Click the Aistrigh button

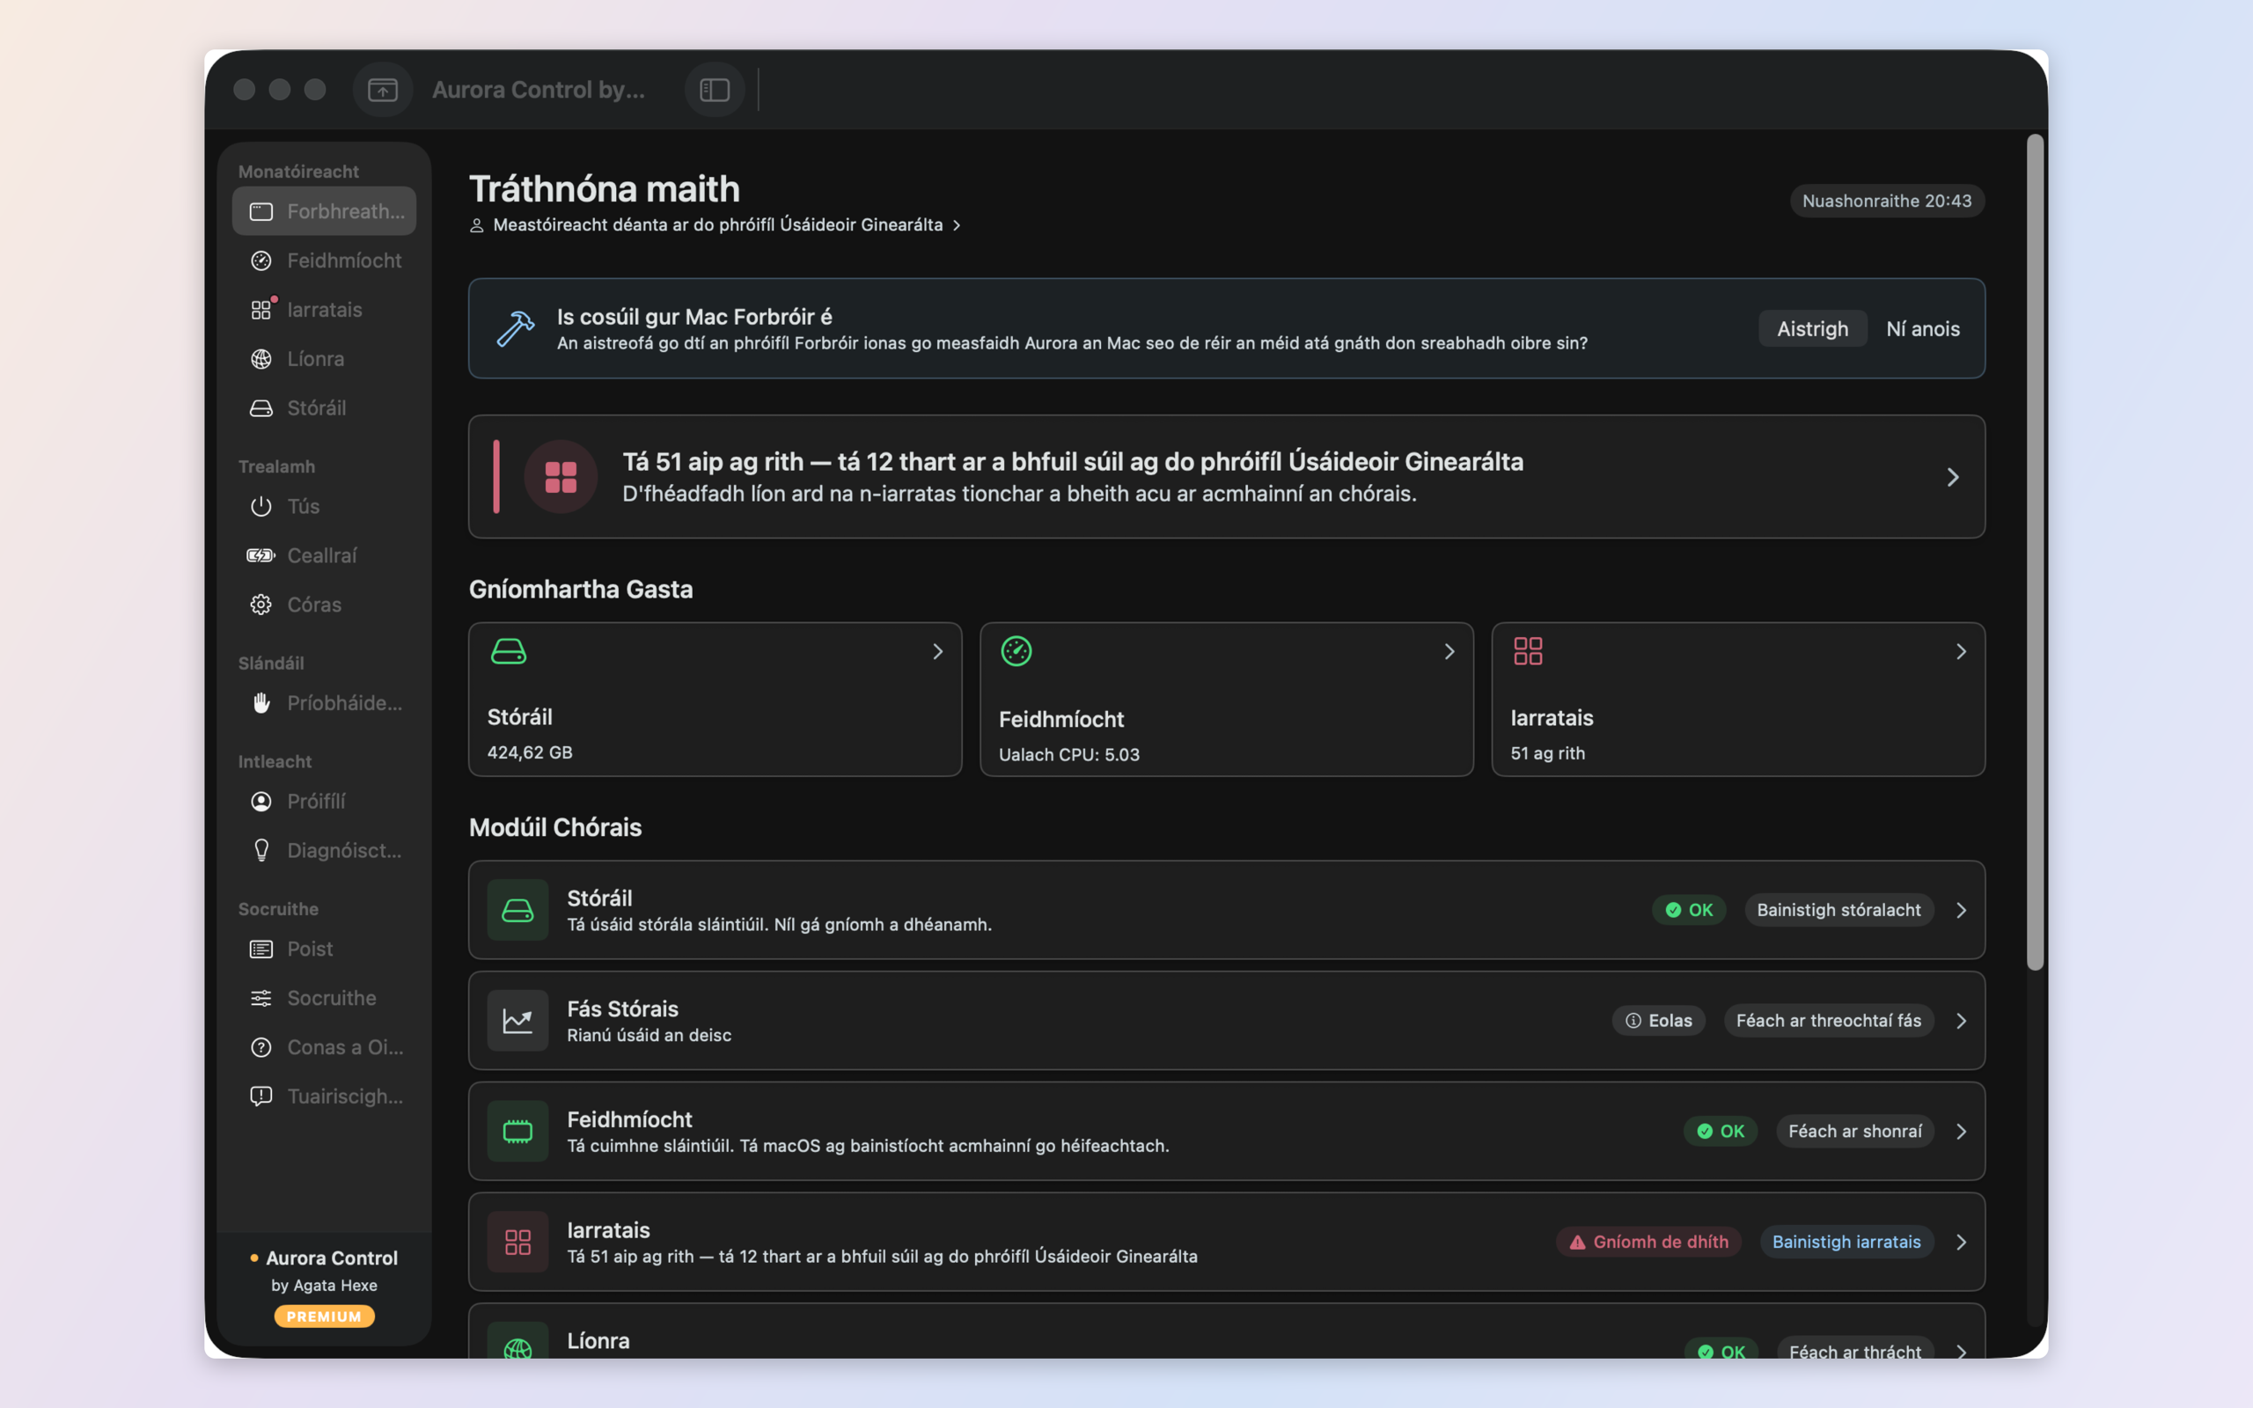click(1812, 329)
